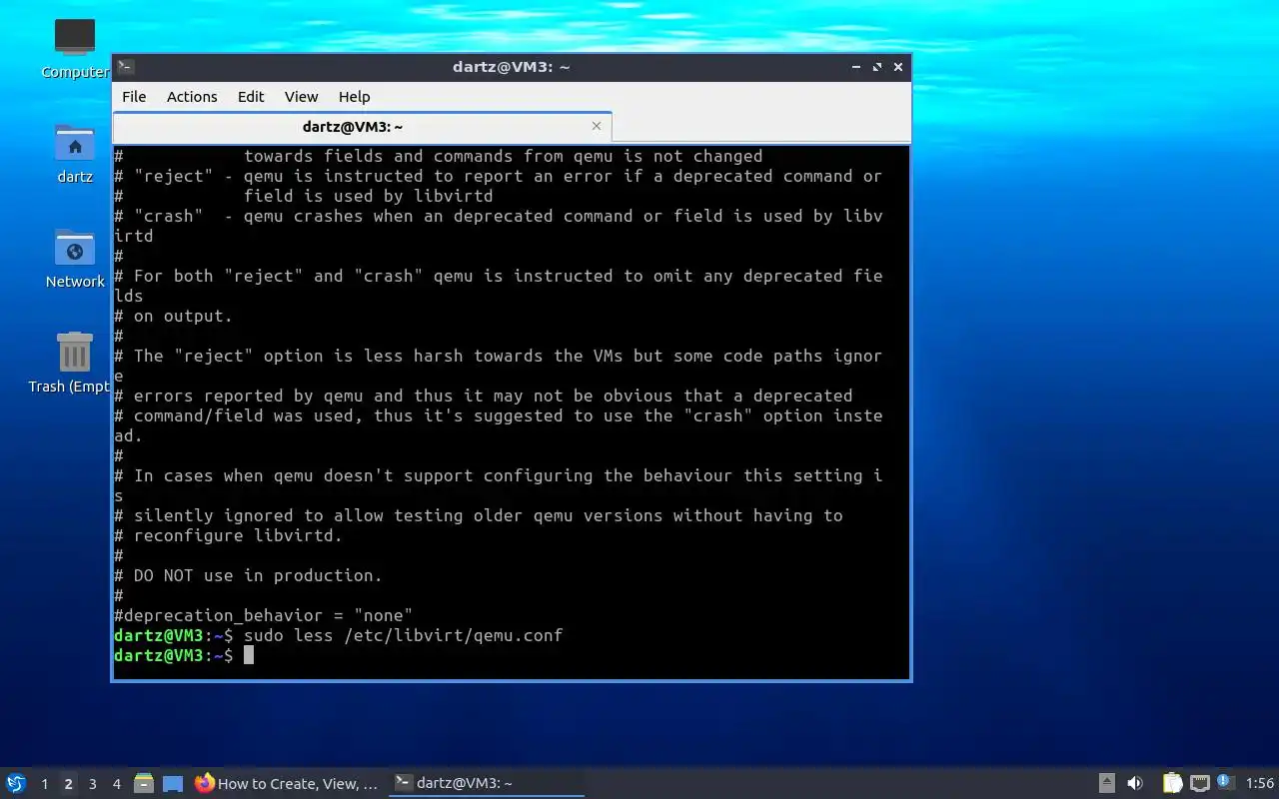The width and height of the screenshot is (1279, 799).
Task: Maximize the terminal window
Action: coord(877,67)
